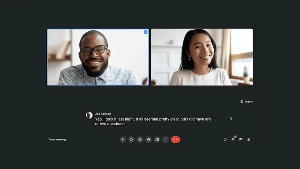Mute the microphone in the call toolbar
This screenshot has width=300, height=169.
coord(123,140)
